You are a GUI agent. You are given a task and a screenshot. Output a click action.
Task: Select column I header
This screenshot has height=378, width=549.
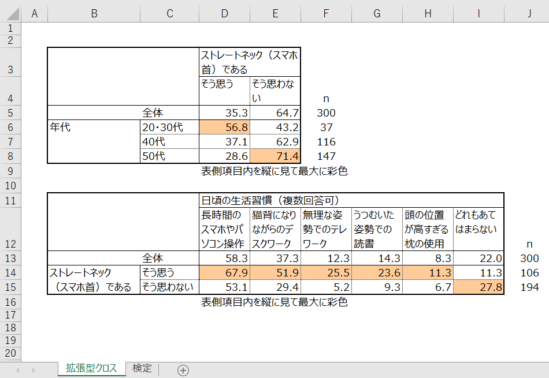pos(478,14)
